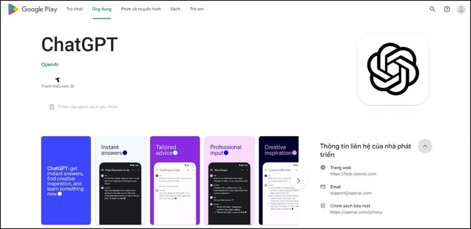Open the search magnifier icon
The width and height of the screenshot is (471, 229).
[x=432, y=9]
